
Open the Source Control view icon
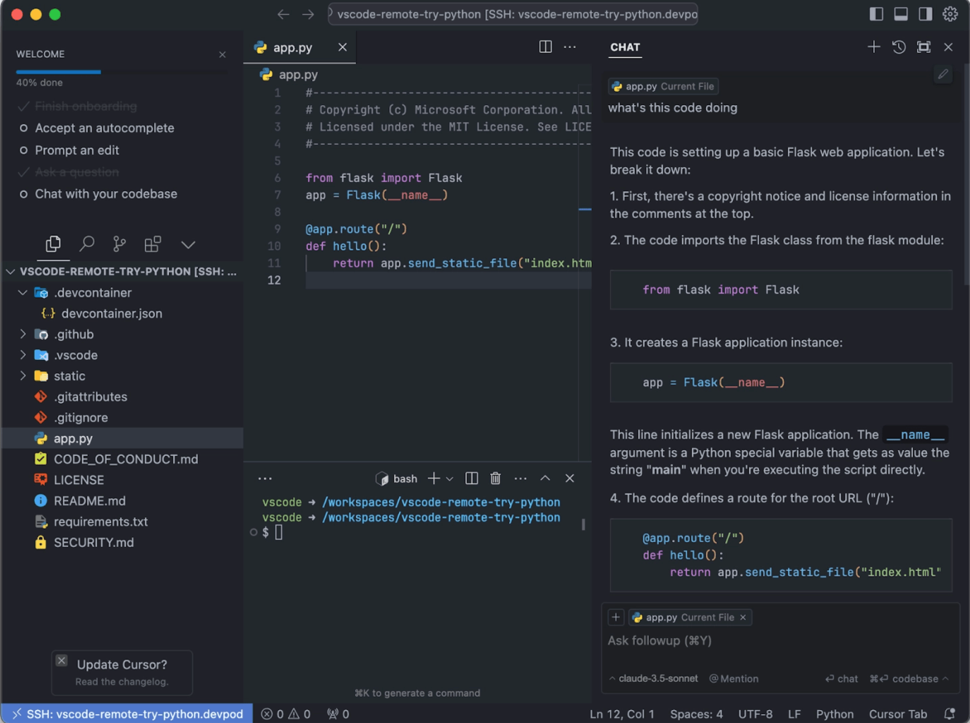119,244
